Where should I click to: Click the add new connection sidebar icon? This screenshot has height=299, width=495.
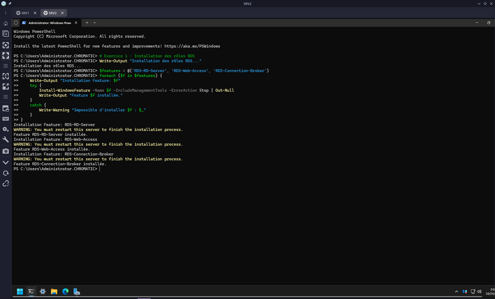coord(6,34)
